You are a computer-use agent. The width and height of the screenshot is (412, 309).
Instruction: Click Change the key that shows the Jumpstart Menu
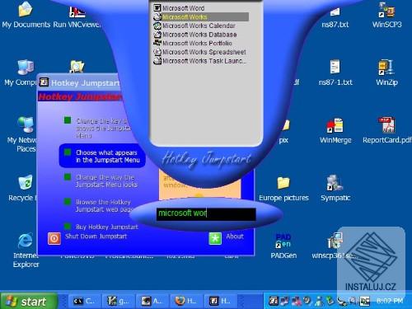tap(103, 129)
